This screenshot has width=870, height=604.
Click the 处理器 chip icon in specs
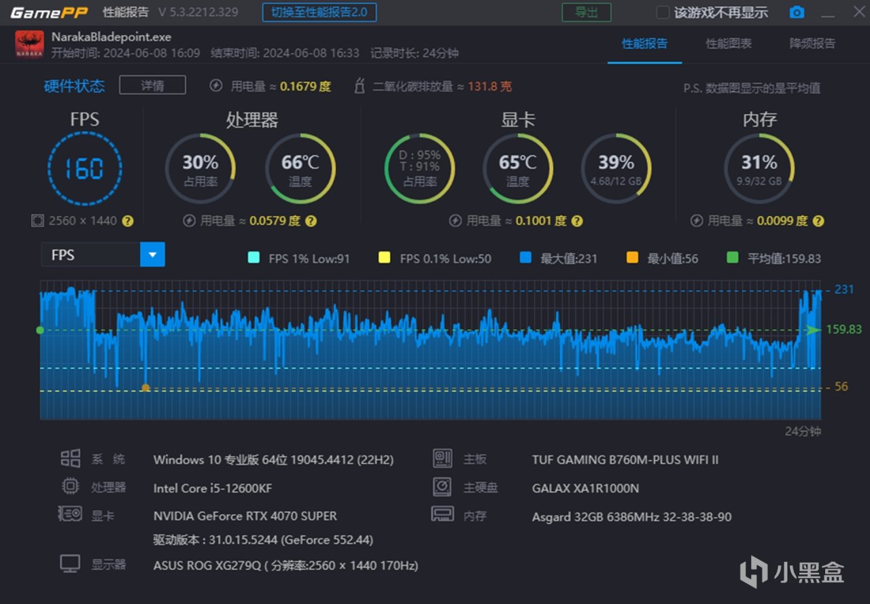[x=71, y=486]
